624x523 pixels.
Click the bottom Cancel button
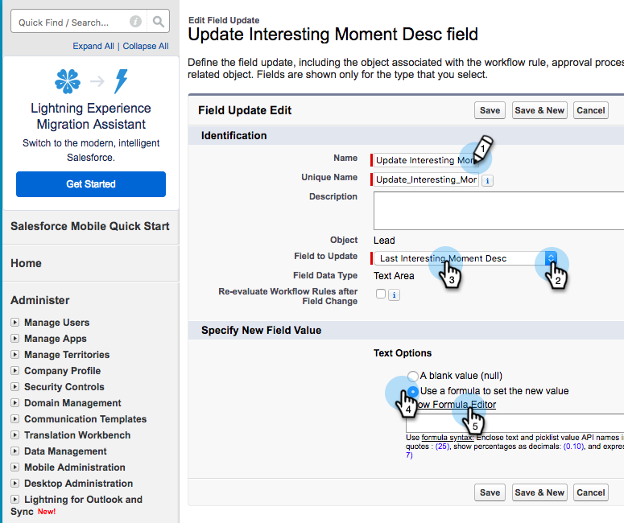(590, 492)
